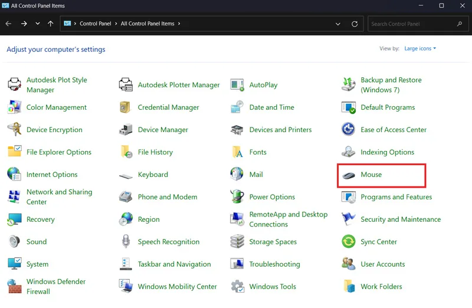Open the Device Encryption keys icon
Screen dimensions: 472x308
pos(14,130)
